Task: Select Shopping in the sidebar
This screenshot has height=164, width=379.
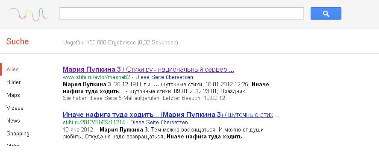Action: [x=18, y=134]
